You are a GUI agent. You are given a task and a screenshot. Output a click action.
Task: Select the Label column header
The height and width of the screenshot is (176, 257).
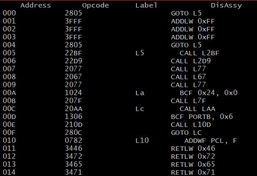(146, 5)
